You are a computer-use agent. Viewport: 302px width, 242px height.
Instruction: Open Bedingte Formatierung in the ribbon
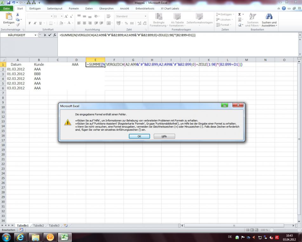coord(159,20)
